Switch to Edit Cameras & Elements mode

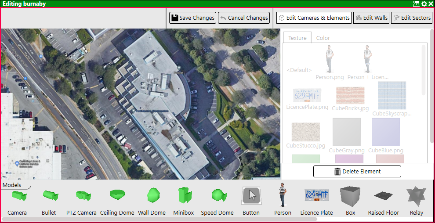[314, 18]
